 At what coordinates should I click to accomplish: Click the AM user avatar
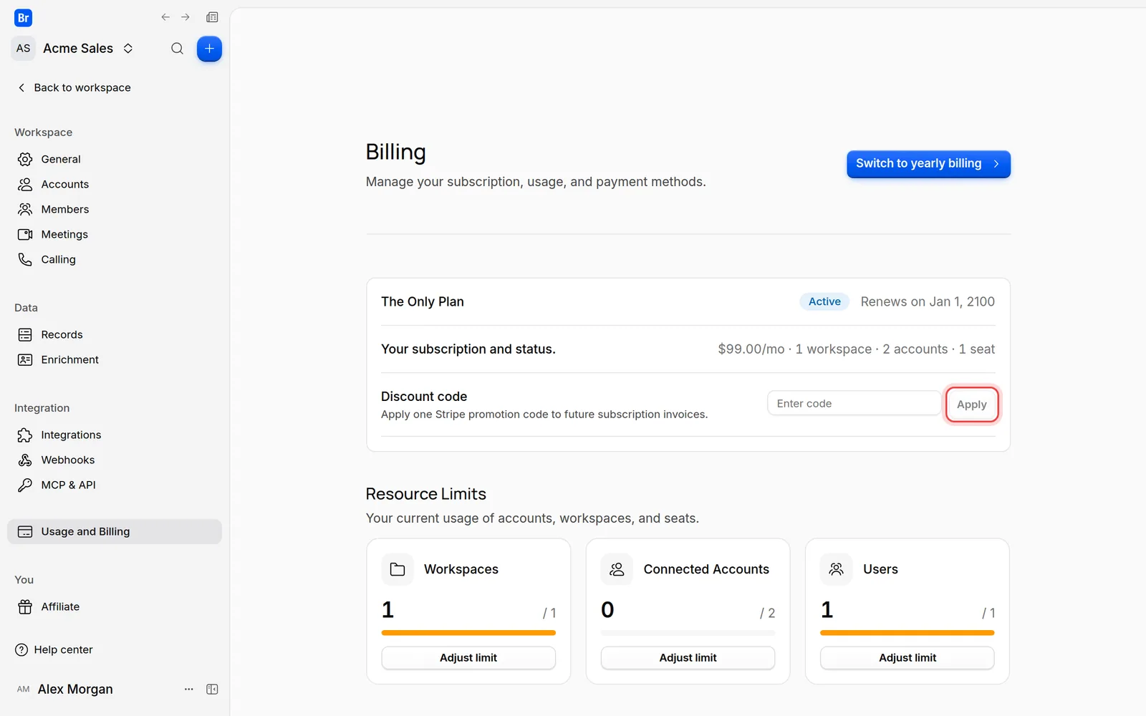click(x=24, y=689)
